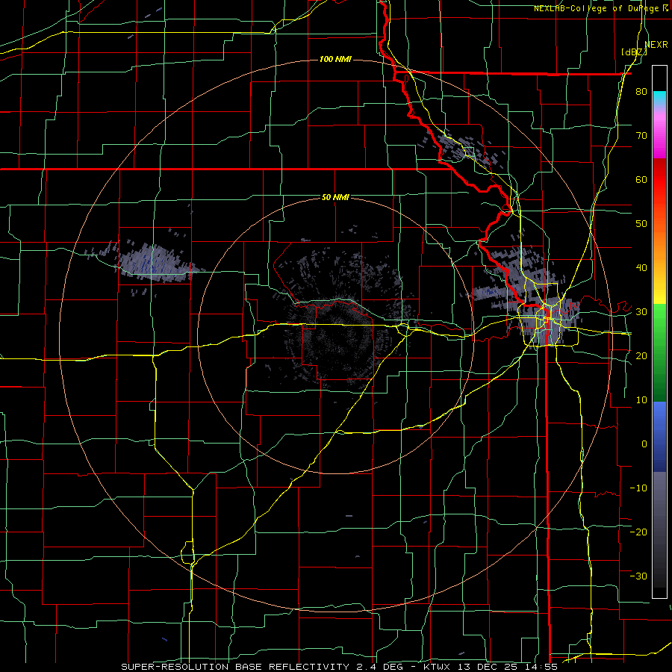
Task: Click the blue band of color scale
Action: coord(659,437)
